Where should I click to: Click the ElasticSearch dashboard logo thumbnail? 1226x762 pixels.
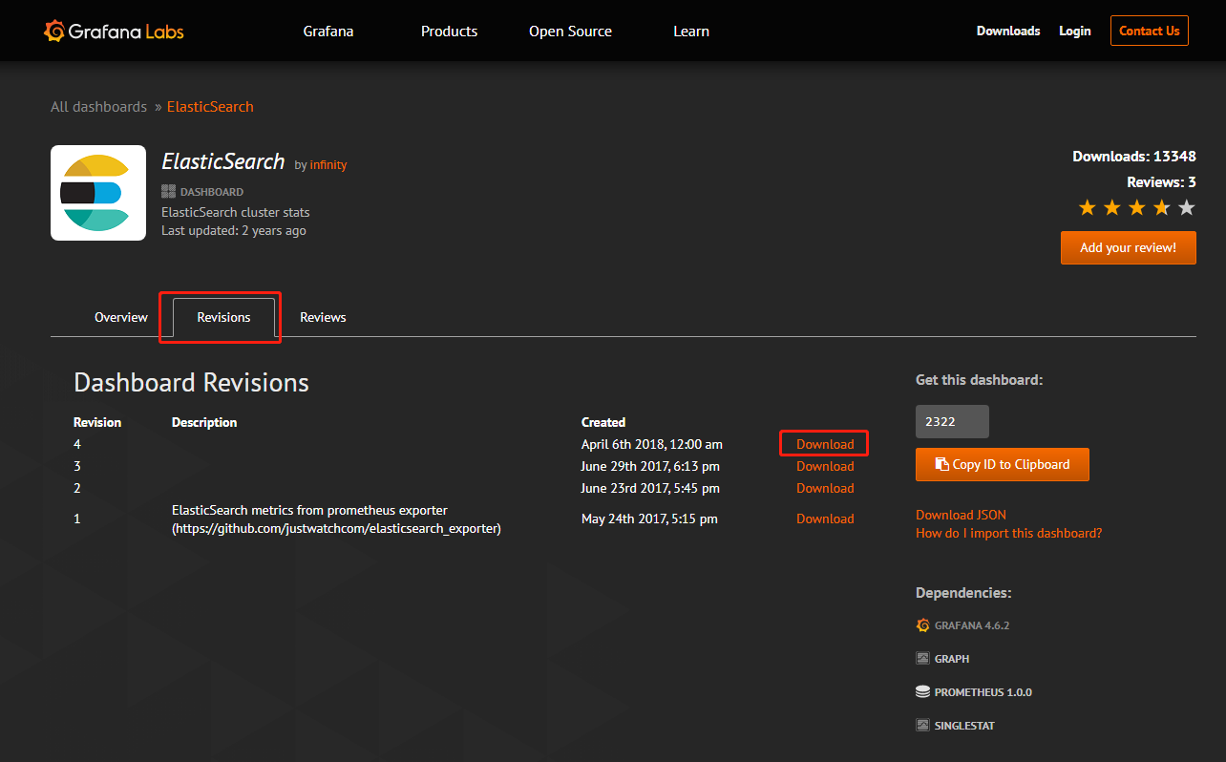tap(98, 193)
